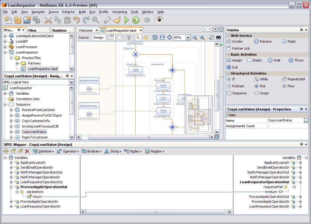Open the Boolean functions dropdown
311x224 pixels.
click(91, 151)
